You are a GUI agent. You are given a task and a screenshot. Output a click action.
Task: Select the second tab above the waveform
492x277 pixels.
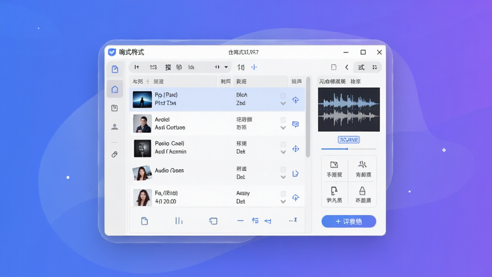coord(356,82)
